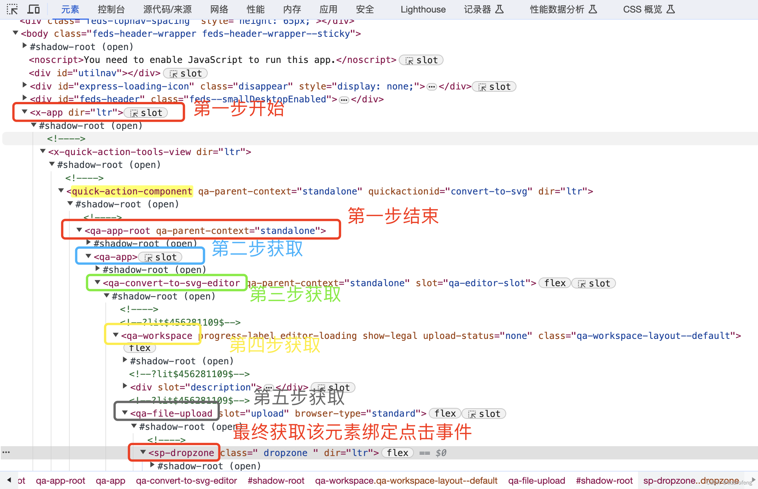The image size is (758, 489).
Task: Select qa-workspace.qa-workspace-layout--default breadcrumb
Action: click(x=406, y=481)
